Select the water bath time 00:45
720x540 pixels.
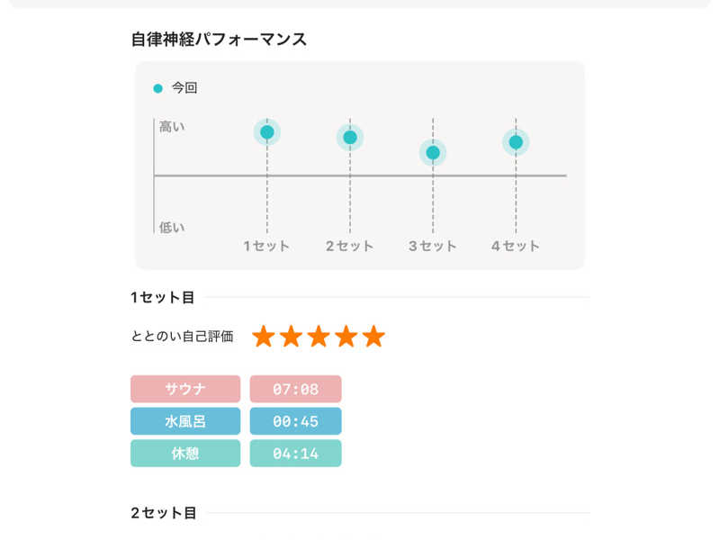(295, 421)
